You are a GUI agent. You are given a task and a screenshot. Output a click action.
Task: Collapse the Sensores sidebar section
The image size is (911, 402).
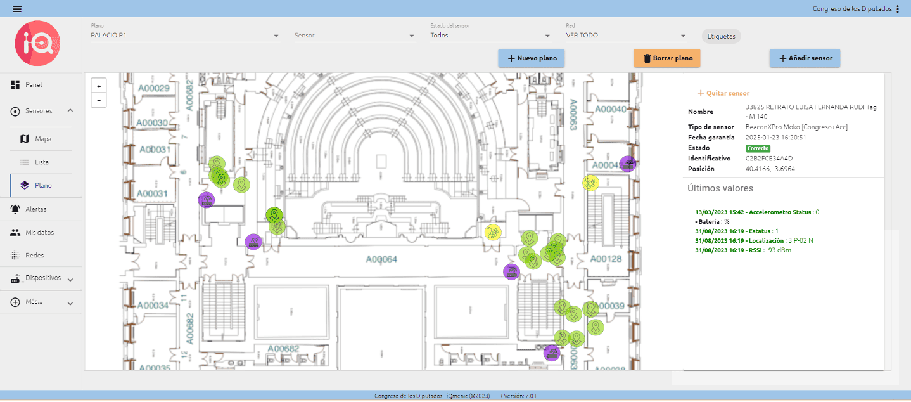[x=70, y=111]
